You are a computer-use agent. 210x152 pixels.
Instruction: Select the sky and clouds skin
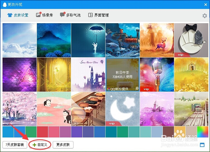tap(20, 40)
